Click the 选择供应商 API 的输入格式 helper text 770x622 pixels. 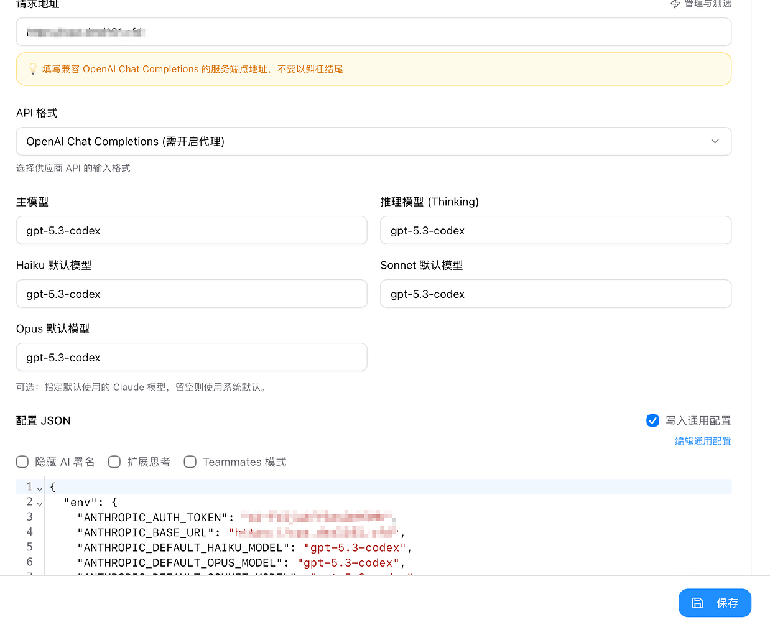click(x=73, y=168)
